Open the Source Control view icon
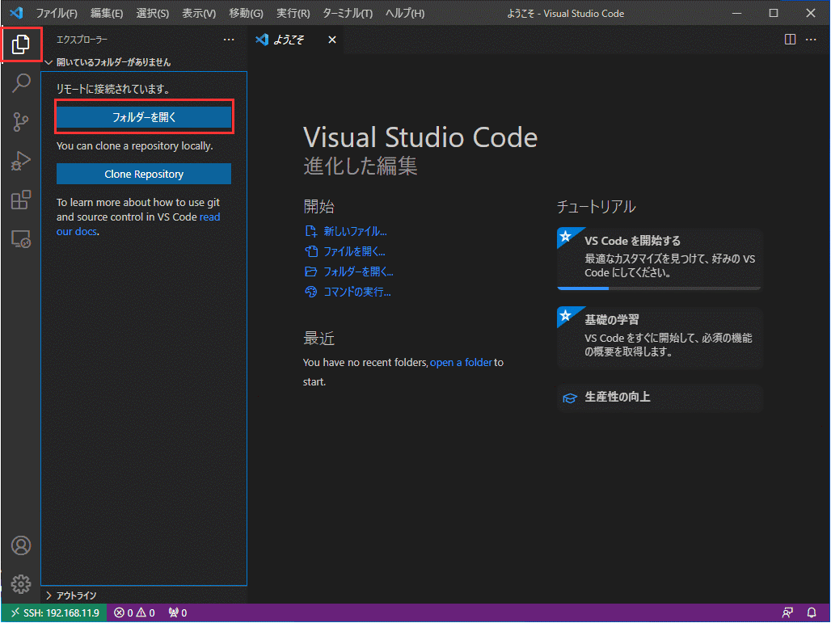This screenshot has width=831, height=623. click(x=21, y=122)
